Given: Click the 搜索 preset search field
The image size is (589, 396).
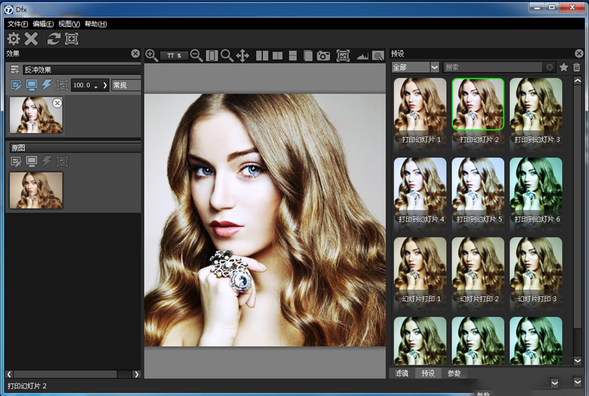Looking at the screenshot, I should coord(494,67).
